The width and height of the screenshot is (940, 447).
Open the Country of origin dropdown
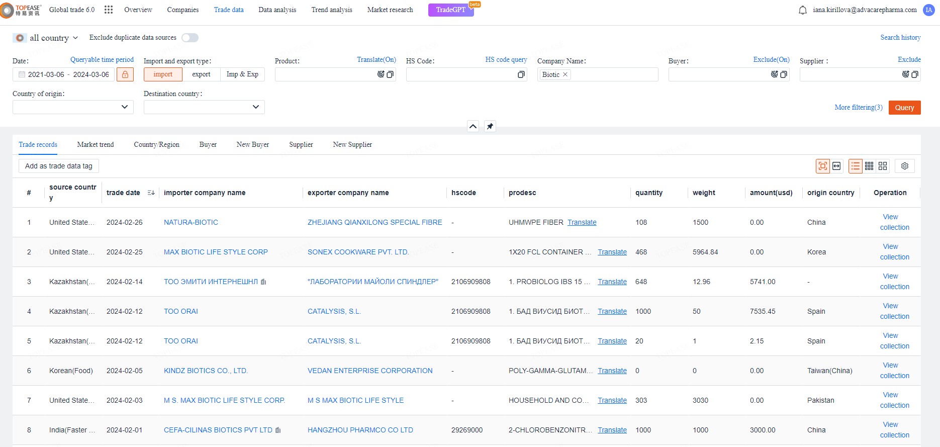tap(73, 107)
